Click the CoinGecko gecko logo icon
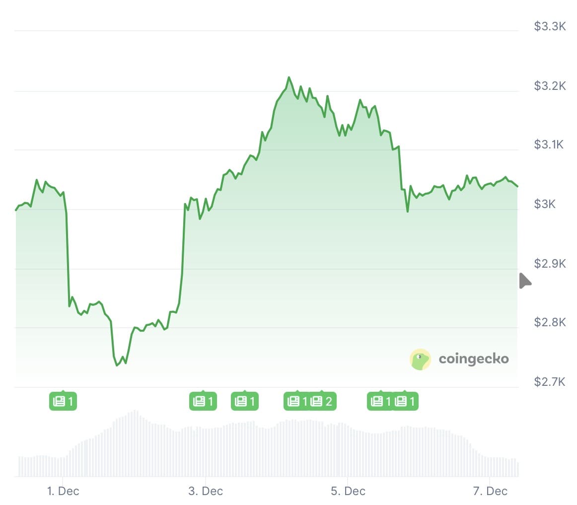The width and height of the screenshot is (577, 505). pyautogui.click(x=420, y=359)
